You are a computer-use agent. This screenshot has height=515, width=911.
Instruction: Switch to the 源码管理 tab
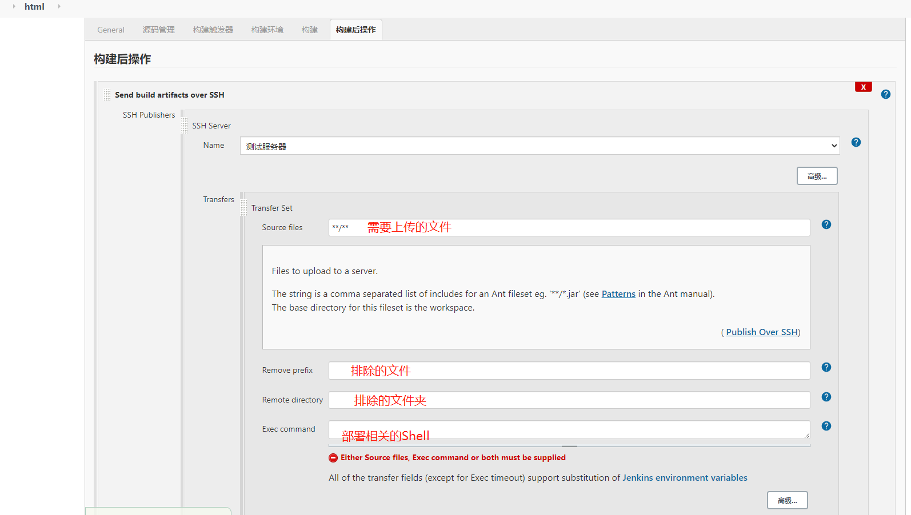[x=159, y=30]
